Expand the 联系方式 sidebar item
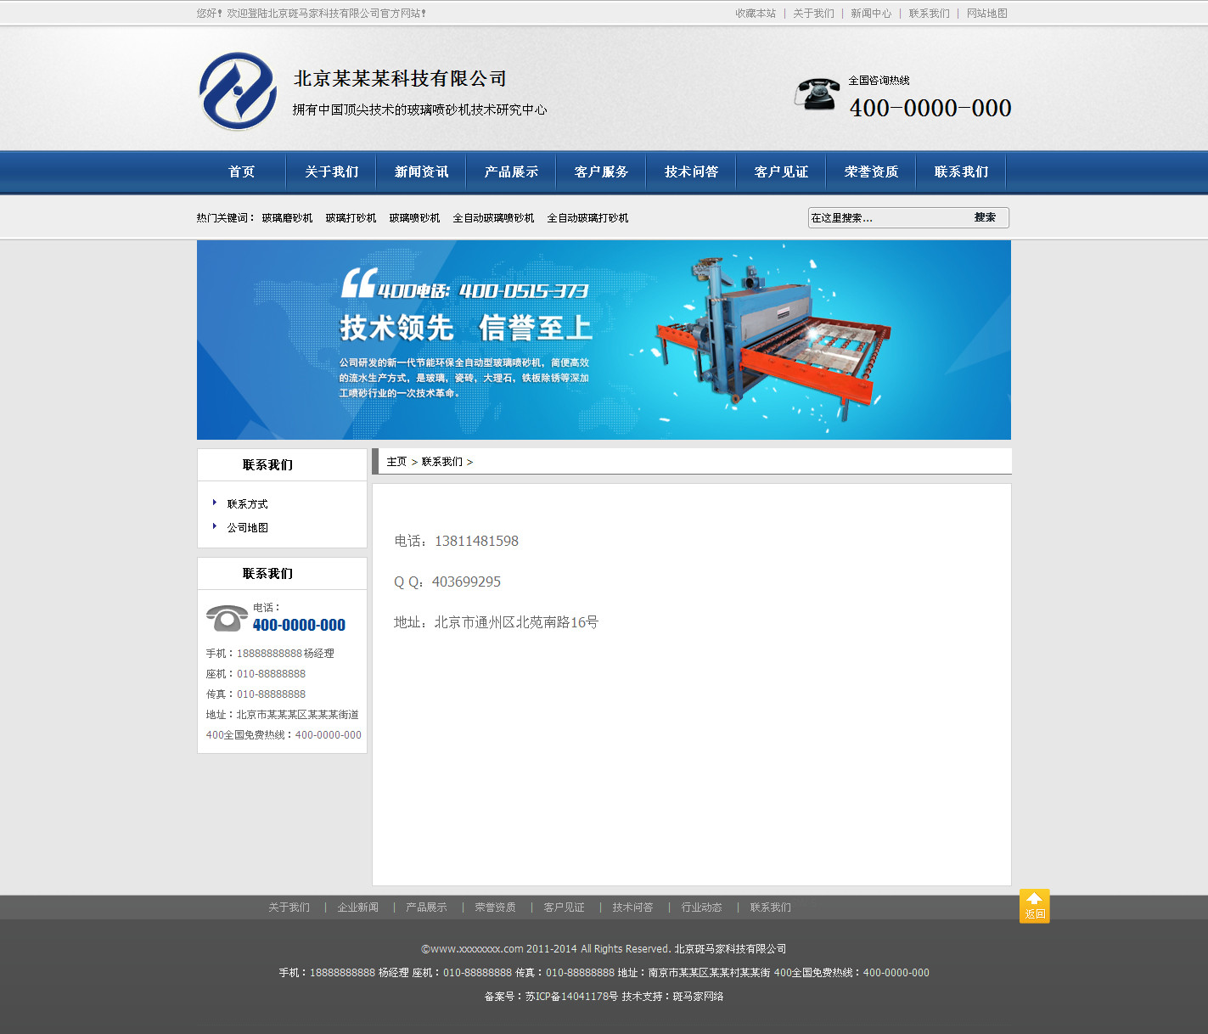Image resolution: width=1208 pixels, height=1034 pixels. (247, 504)
